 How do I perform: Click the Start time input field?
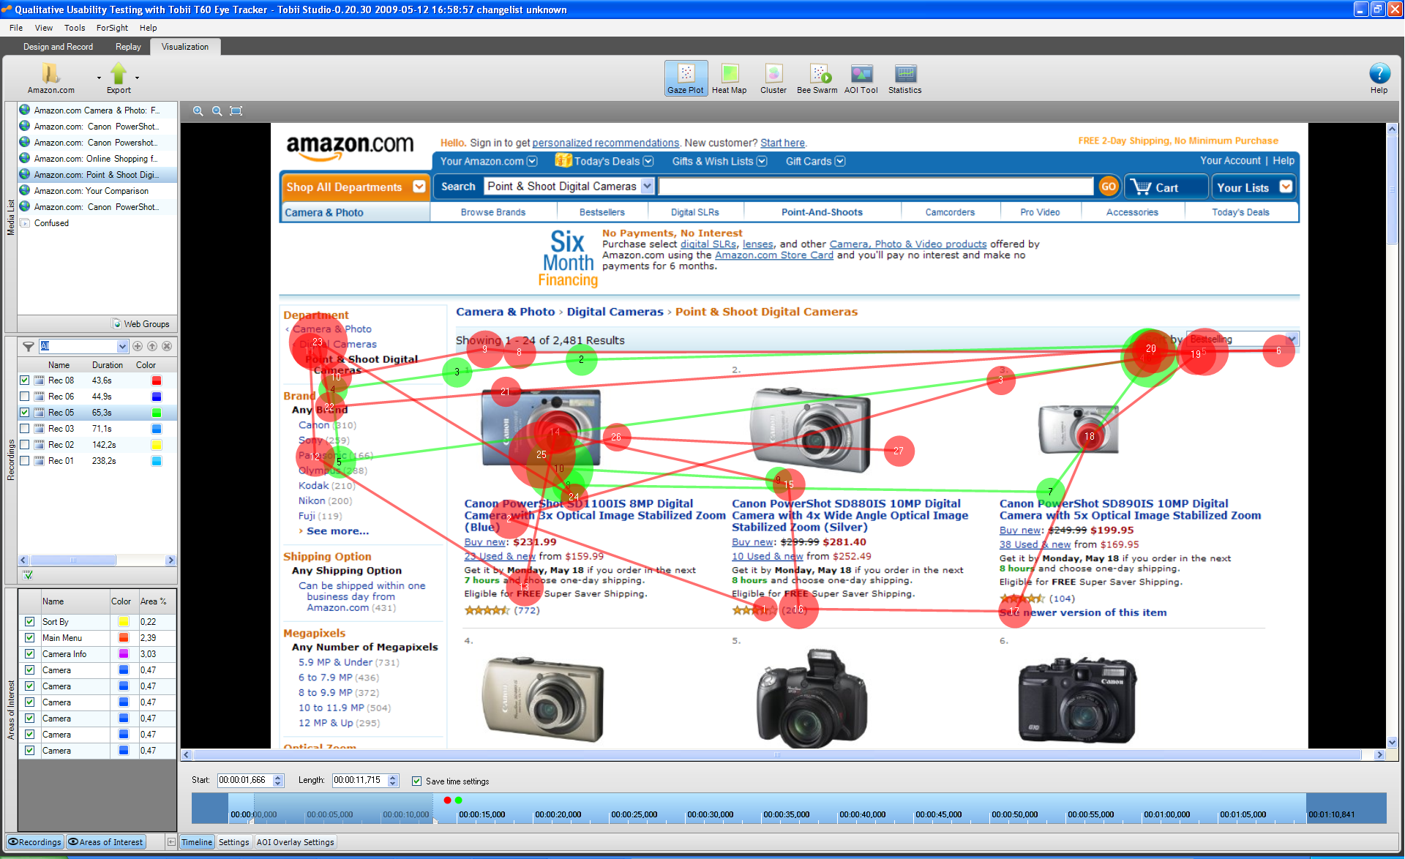tap(245, 781)
